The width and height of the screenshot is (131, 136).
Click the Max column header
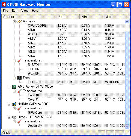[x=115, y=17]
